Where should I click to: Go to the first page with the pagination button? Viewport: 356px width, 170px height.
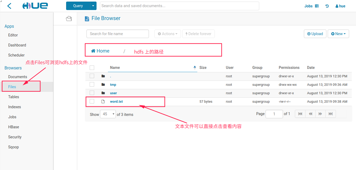[300, 114]
